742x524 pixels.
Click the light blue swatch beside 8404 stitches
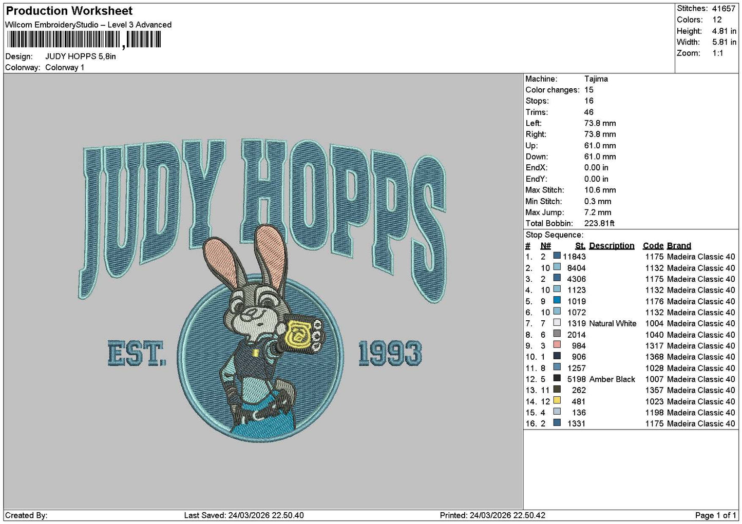tap(557, 267)
